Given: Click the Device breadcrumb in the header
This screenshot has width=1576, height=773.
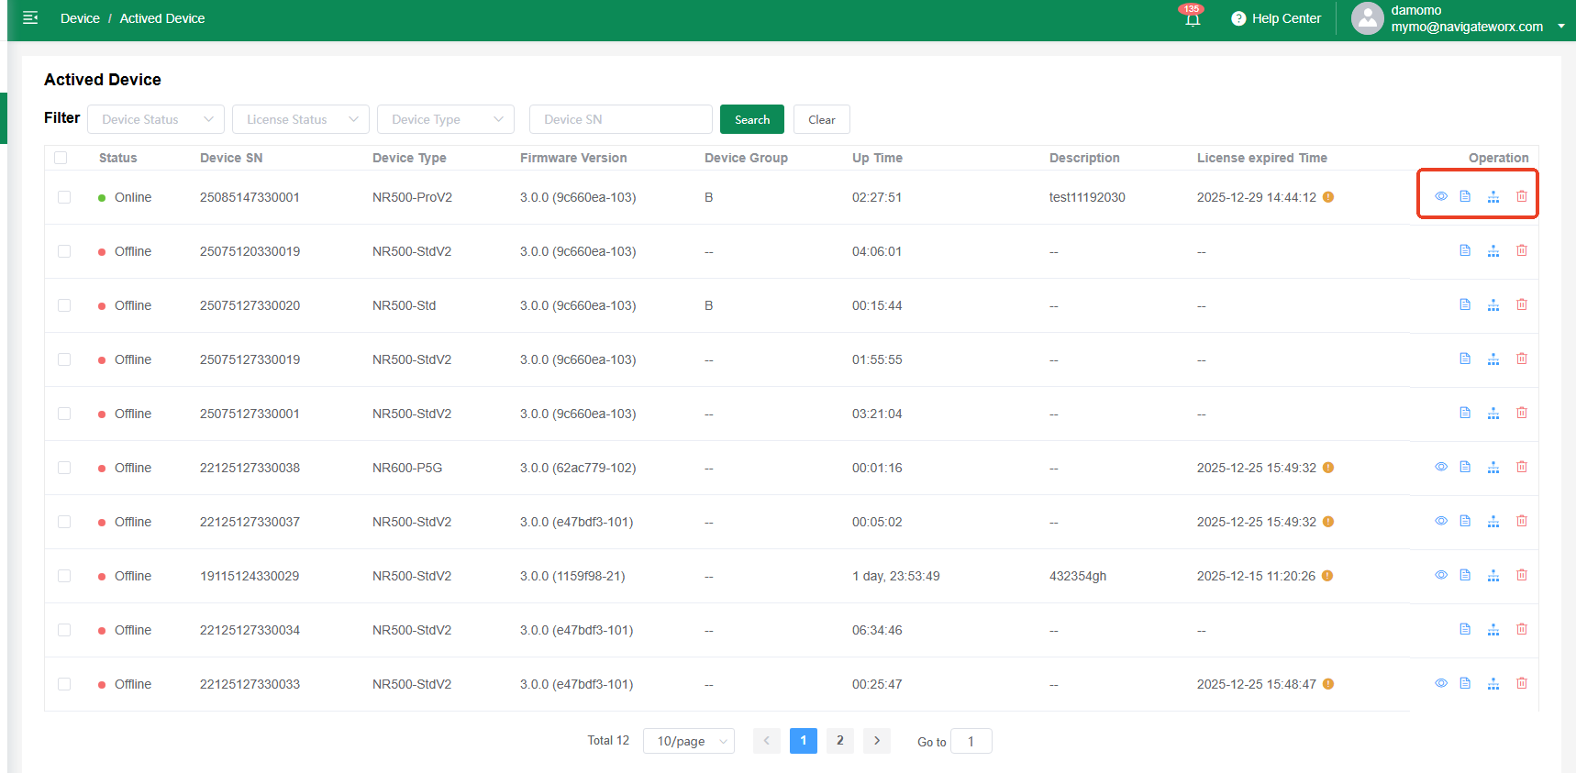Looking at the screenshot, I should 80,18.
